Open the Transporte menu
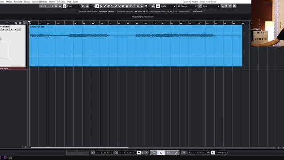This screenshot has height=160, width=284. tap(18, 2)
